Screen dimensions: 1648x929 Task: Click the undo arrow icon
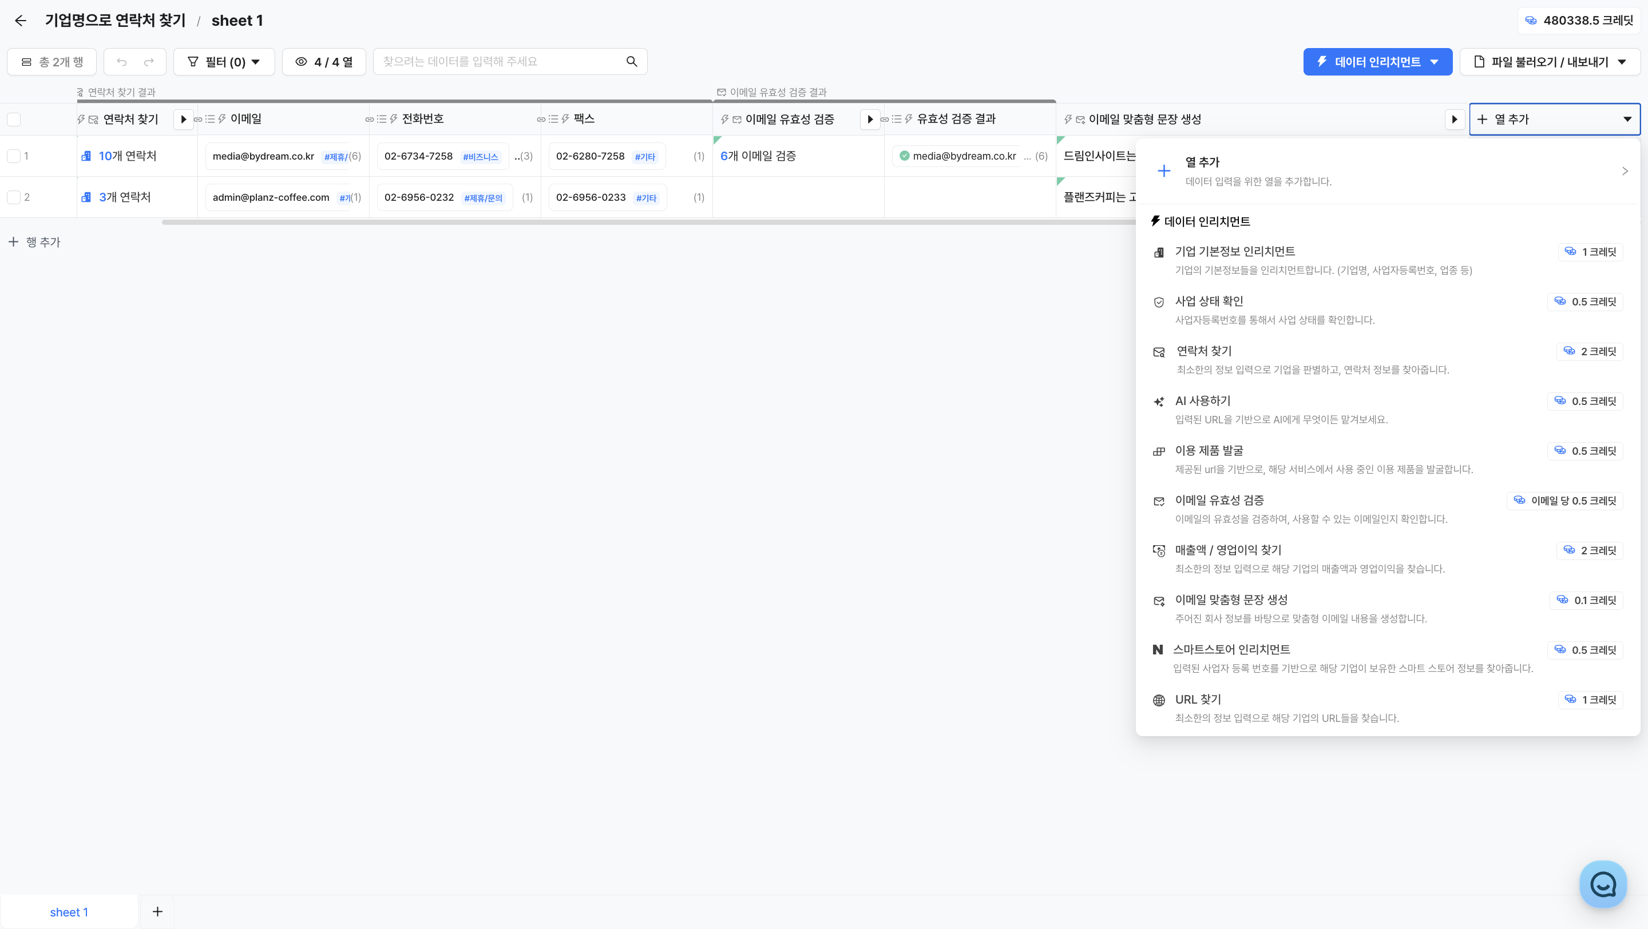[x=121, y=62]
